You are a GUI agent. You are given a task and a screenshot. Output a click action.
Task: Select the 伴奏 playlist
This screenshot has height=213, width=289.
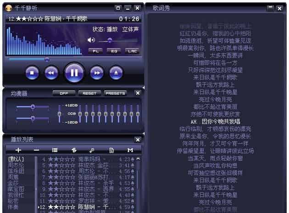pos(13,207)
